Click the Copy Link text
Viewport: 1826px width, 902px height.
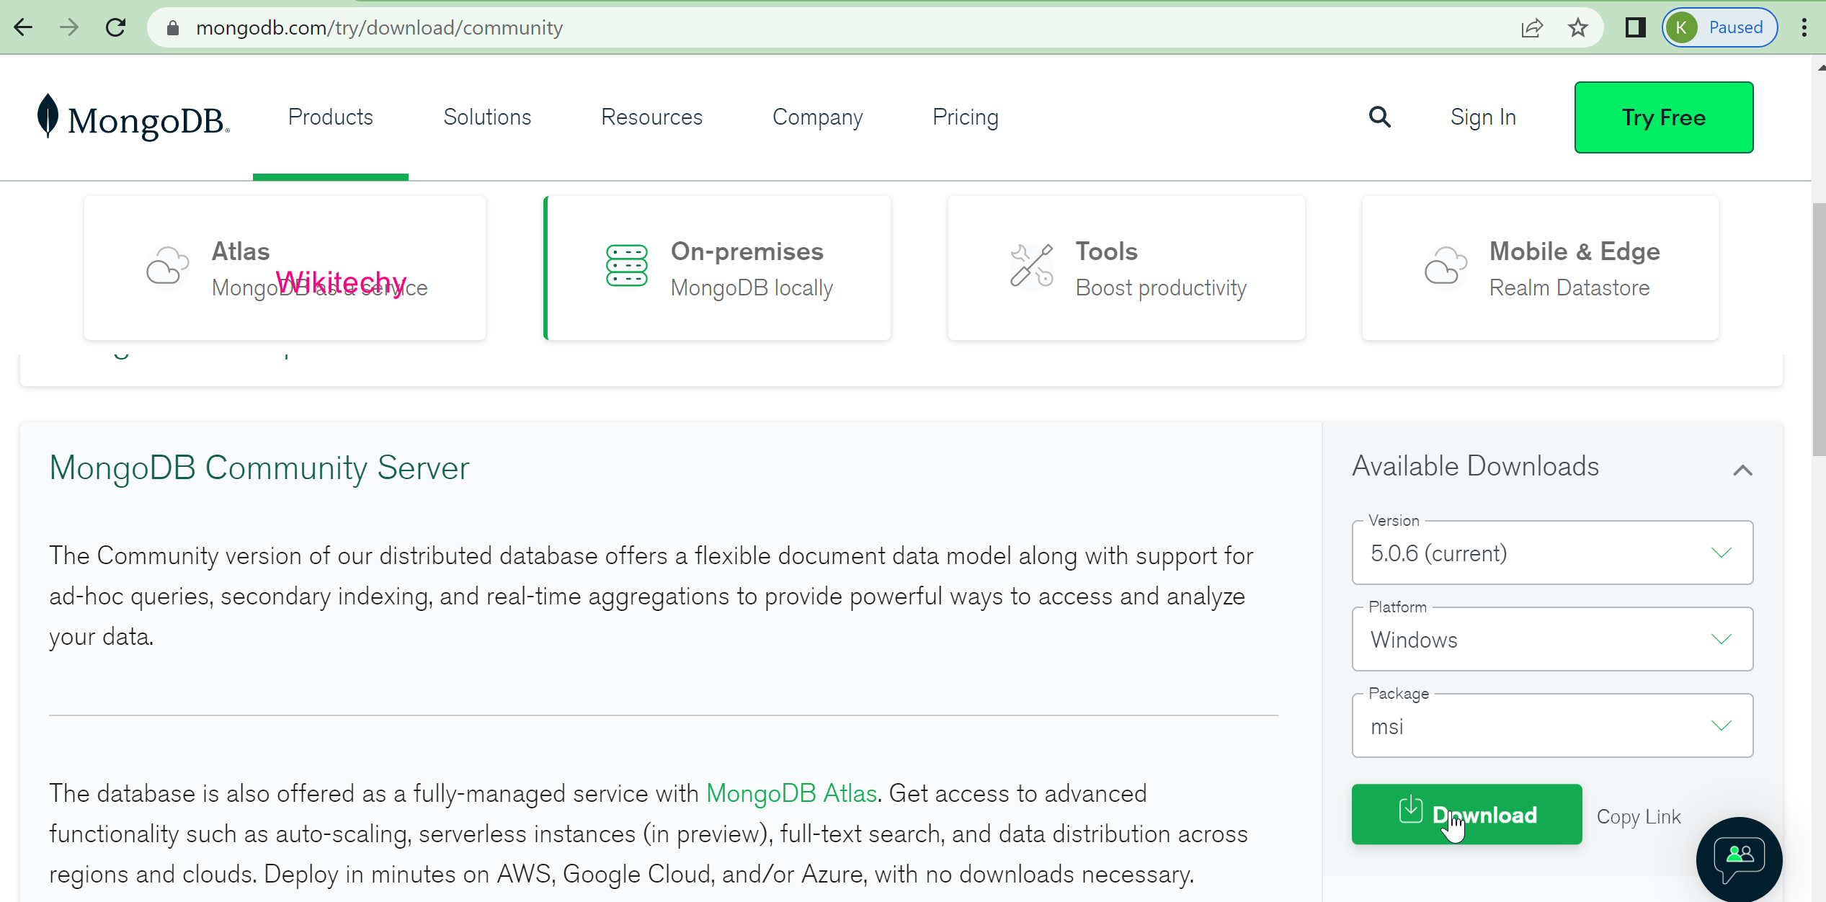coord(1638,816)
